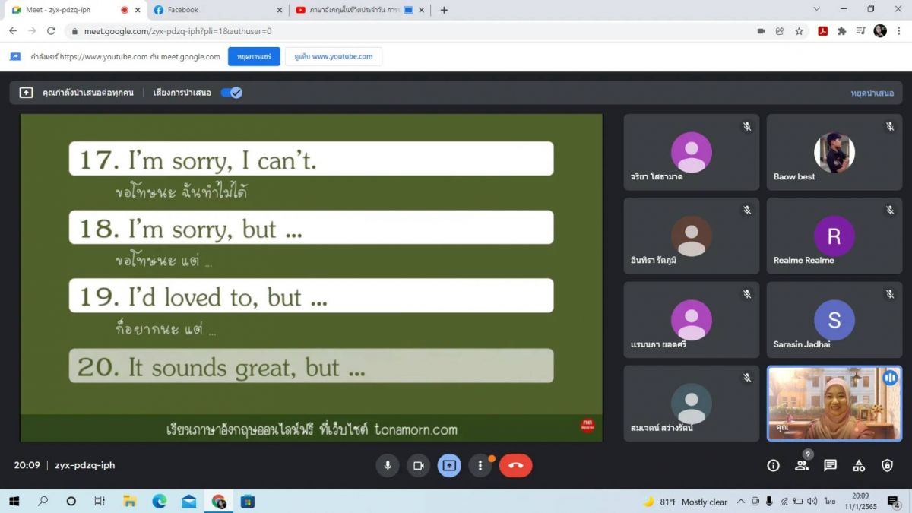
Task: Open the Activities shapes icon
Action: 859,465
